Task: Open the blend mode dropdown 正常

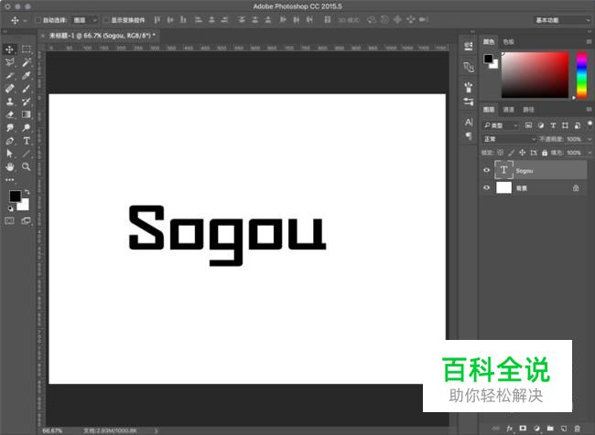Action: pos(509,139)
